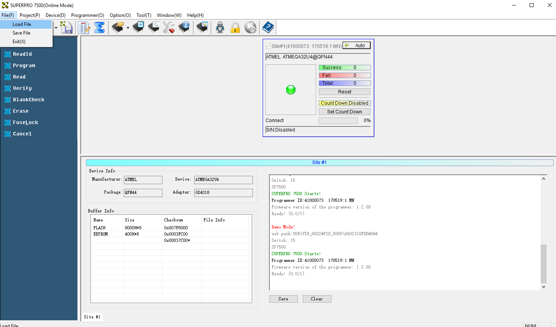
Task: Click Erase in the left operation panel
Action: coord(21,111)
